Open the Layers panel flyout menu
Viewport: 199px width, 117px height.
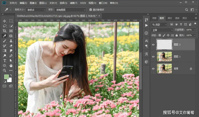pos(196,18)
